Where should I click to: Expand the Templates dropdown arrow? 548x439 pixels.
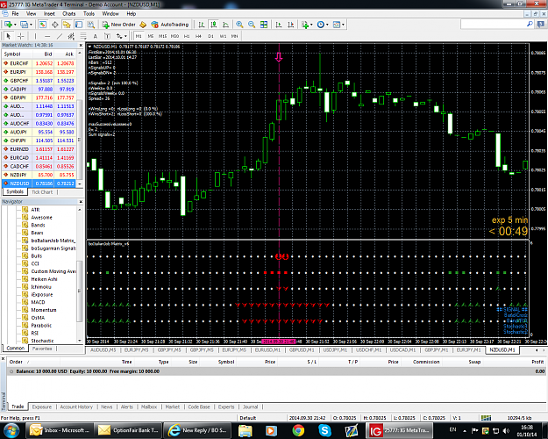[x=343, y=25]
